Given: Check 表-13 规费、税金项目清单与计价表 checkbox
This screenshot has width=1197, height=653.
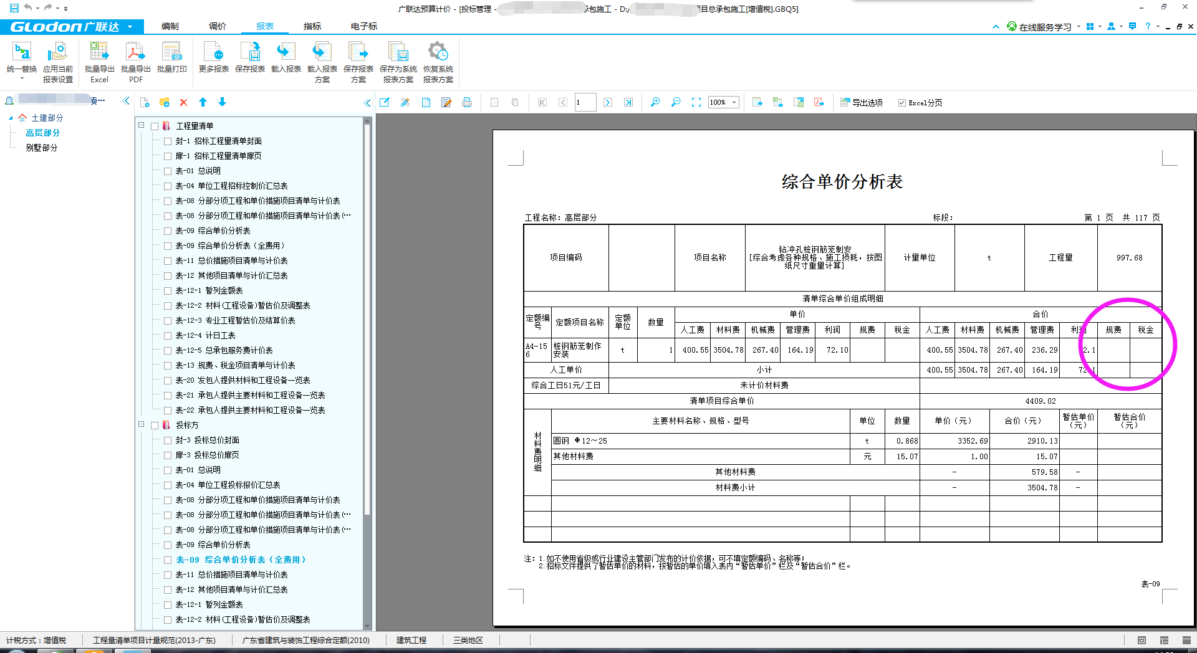Looking at the screenshot, I should [x=168, y=365].
